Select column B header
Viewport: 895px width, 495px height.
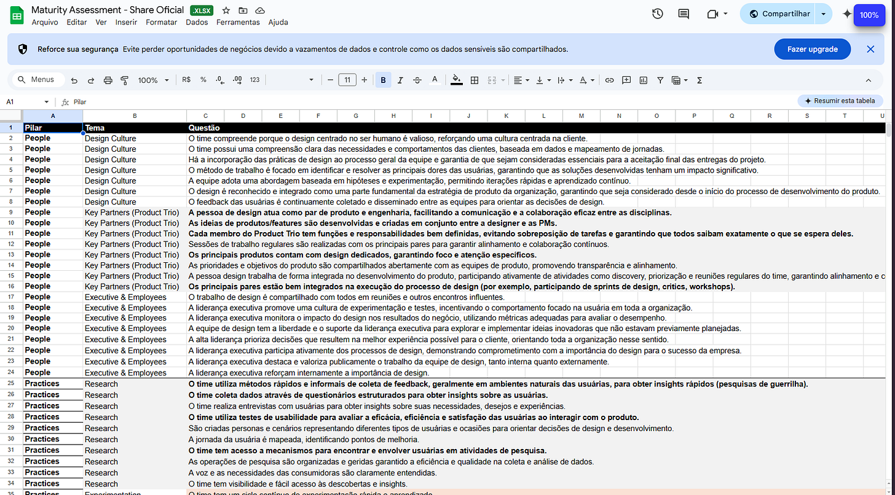pyautogui.click(x=135, y=115)
